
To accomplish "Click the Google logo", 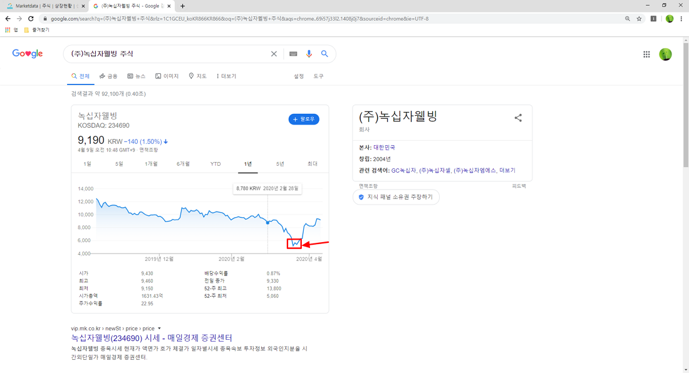I will [27, 54].
